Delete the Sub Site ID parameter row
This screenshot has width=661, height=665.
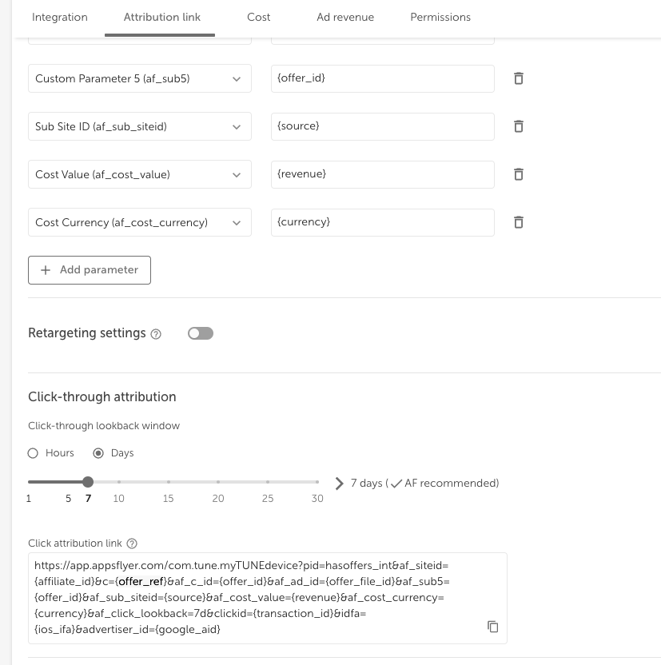point(518,126)
